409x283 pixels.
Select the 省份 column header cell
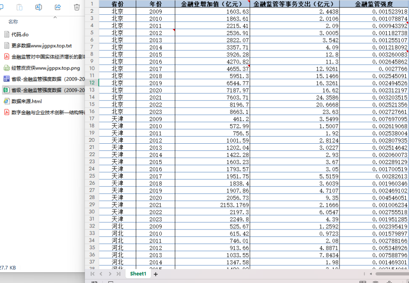tap(117, 4)
